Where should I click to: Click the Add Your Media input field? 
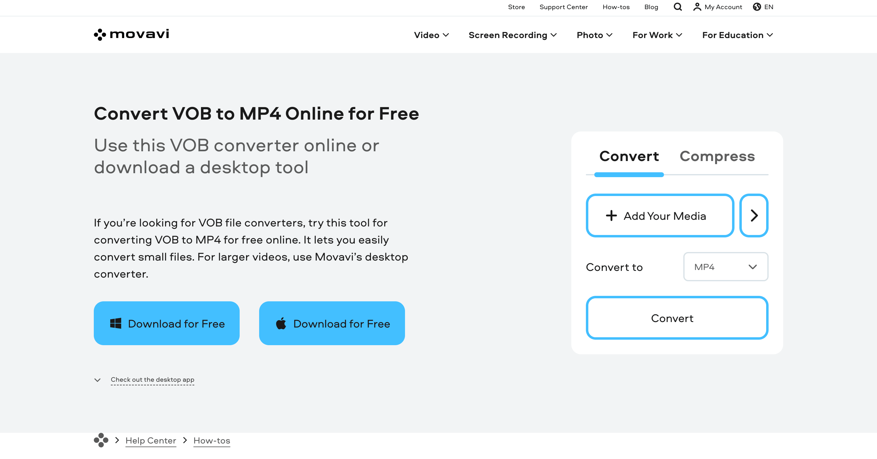(x=660, y=215)
